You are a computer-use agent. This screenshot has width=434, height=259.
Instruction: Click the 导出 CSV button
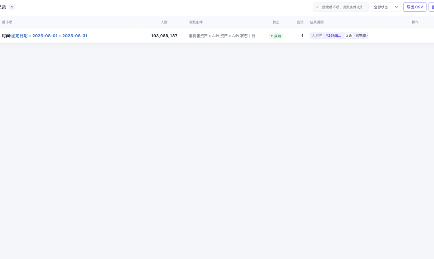click(415, 7)
